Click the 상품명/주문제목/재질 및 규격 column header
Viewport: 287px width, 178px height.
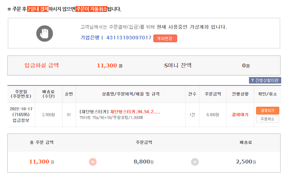tap(131, 94)
